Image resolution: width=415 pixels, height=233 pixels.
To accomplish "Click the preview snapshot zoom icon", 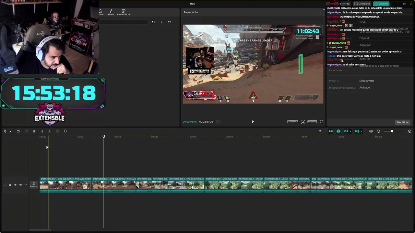I will coord(303,122).
